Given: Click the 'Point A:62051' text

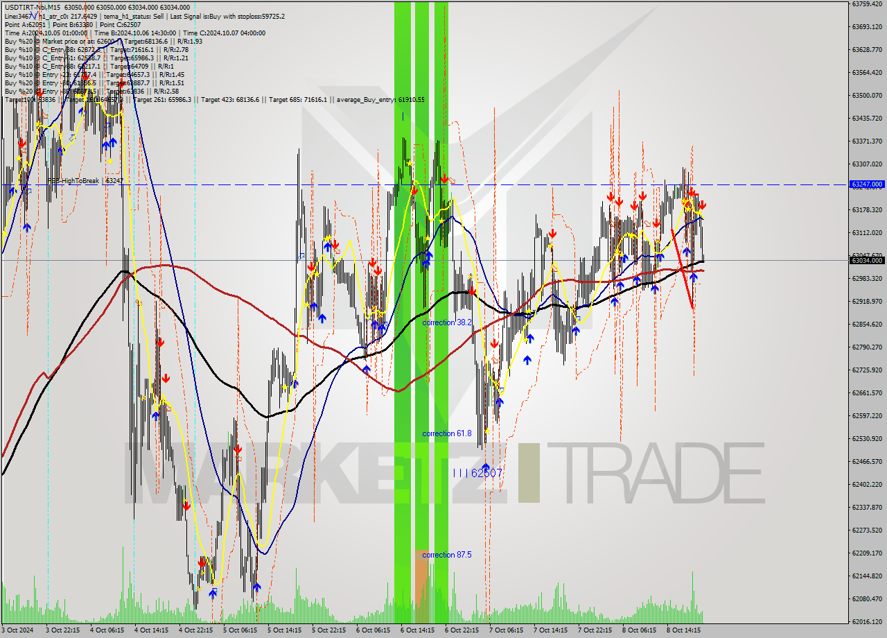Looking at the screenshot, I should tap(25, 24).
